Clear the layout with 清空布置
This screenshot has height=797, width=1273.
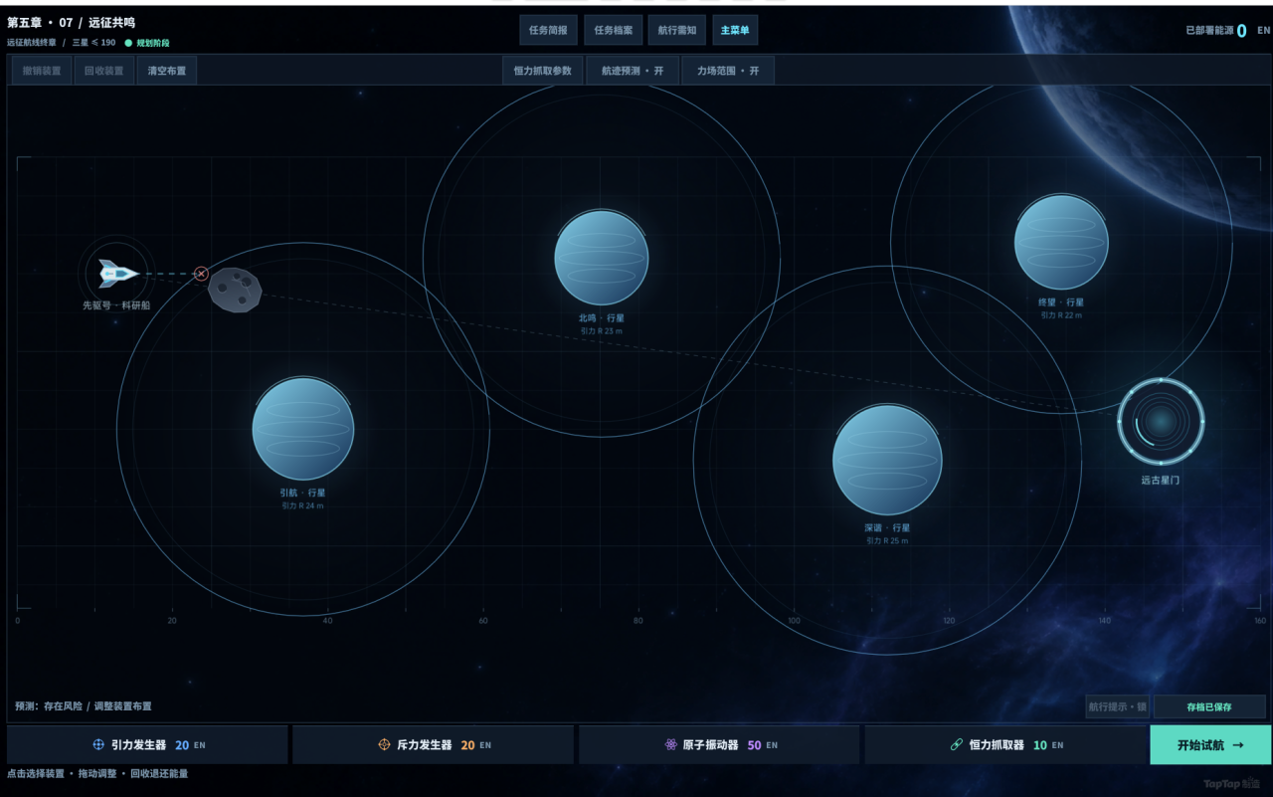pyautogui.click(x=167, y=71)
